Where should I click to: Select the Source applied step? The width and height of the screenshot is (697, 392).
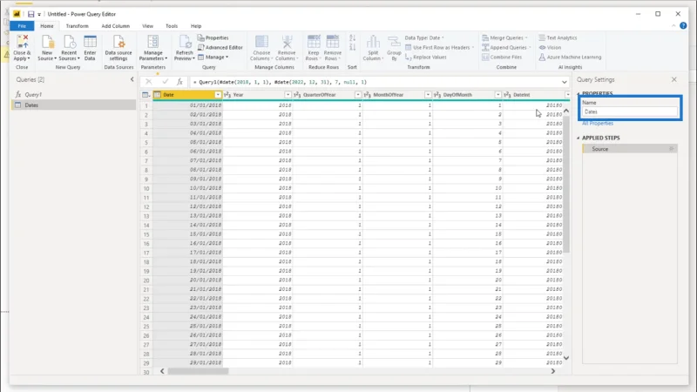click(629, 149)
